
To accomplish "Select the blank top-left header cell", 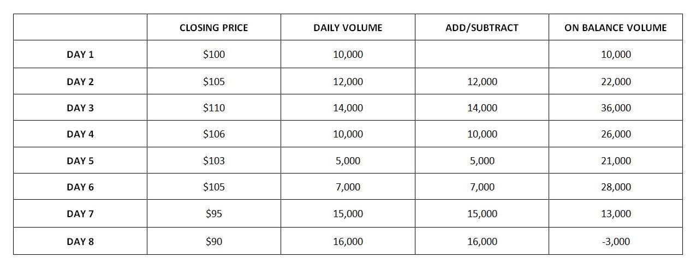I will tap(80, 27).
